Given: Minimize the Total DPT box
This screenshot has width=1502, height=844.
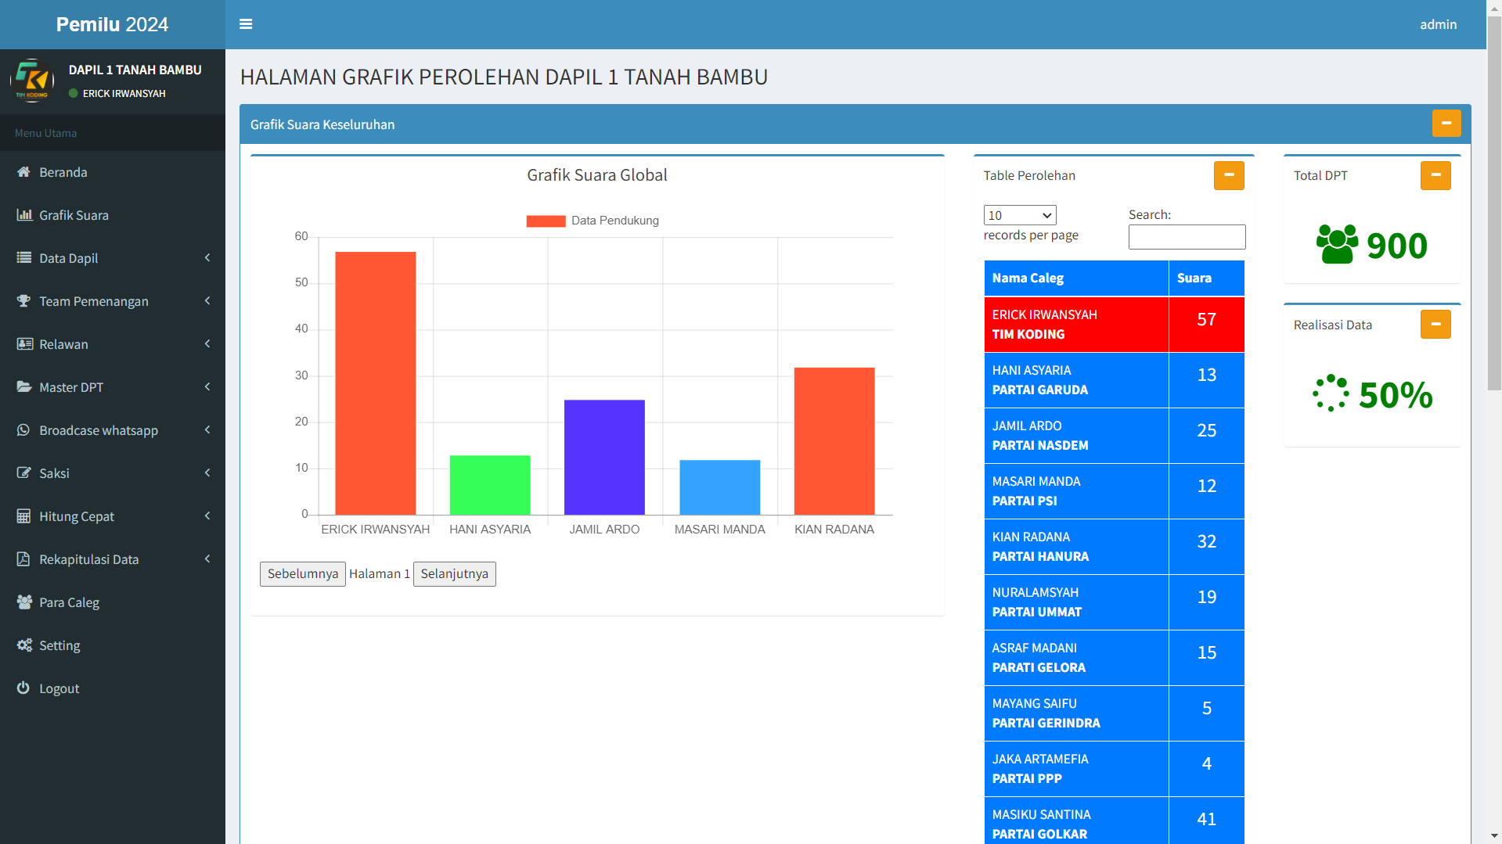Looking at the screenshot, I should pos(1435,175).
